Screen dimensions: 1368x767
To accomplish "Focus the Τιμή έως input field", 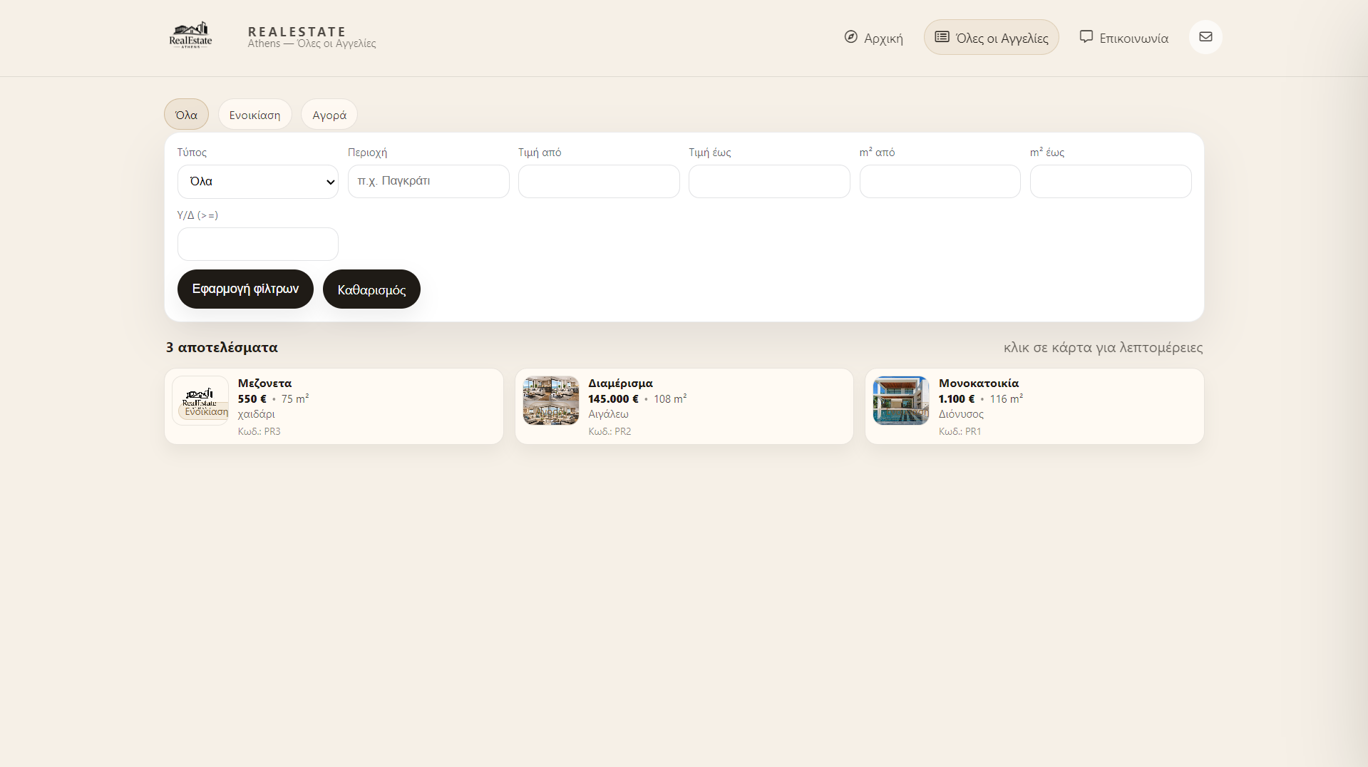I will click(769, 182).
